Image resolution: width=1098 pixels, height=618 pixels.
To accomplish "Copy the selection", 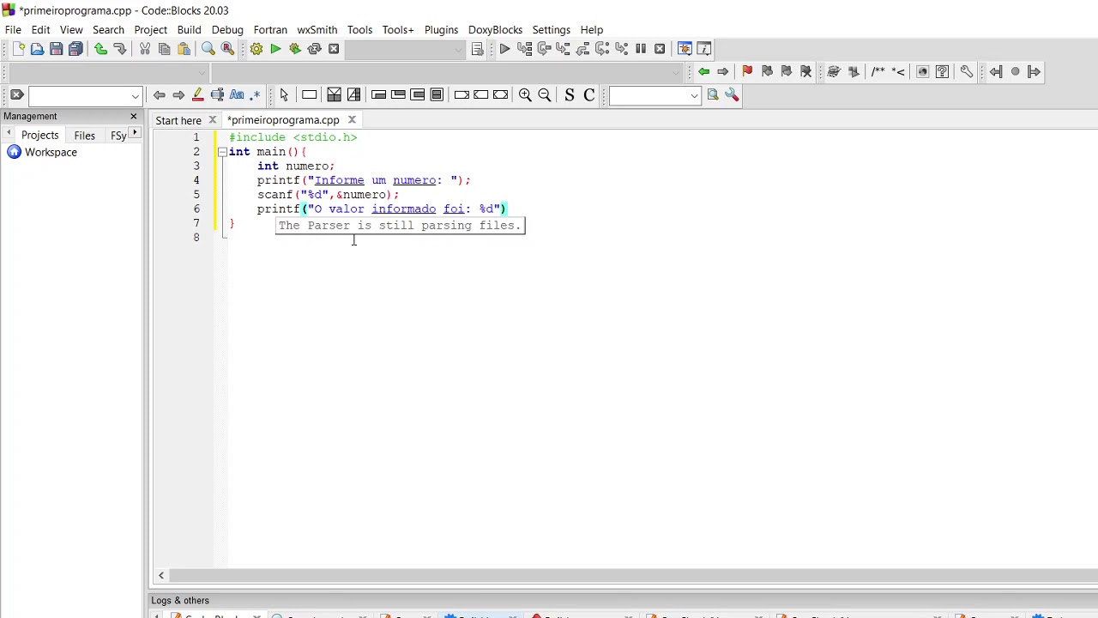I will pos(164,49).
